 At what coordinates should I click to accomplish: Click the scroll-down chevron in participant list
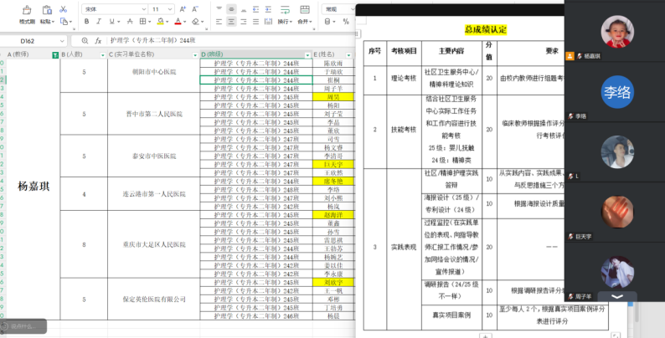[x=616, y=296]
